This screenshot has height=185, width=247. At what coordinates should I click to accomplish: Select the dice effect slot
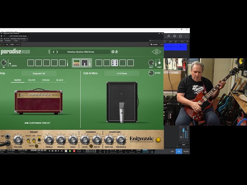pos(115,63)
